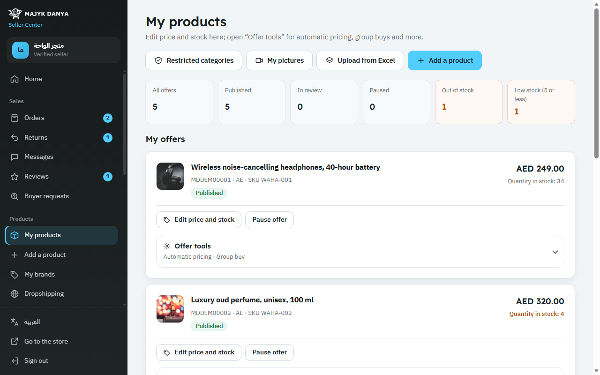
Task: Open My products in the sidebar
Action: tap(61, 235)
